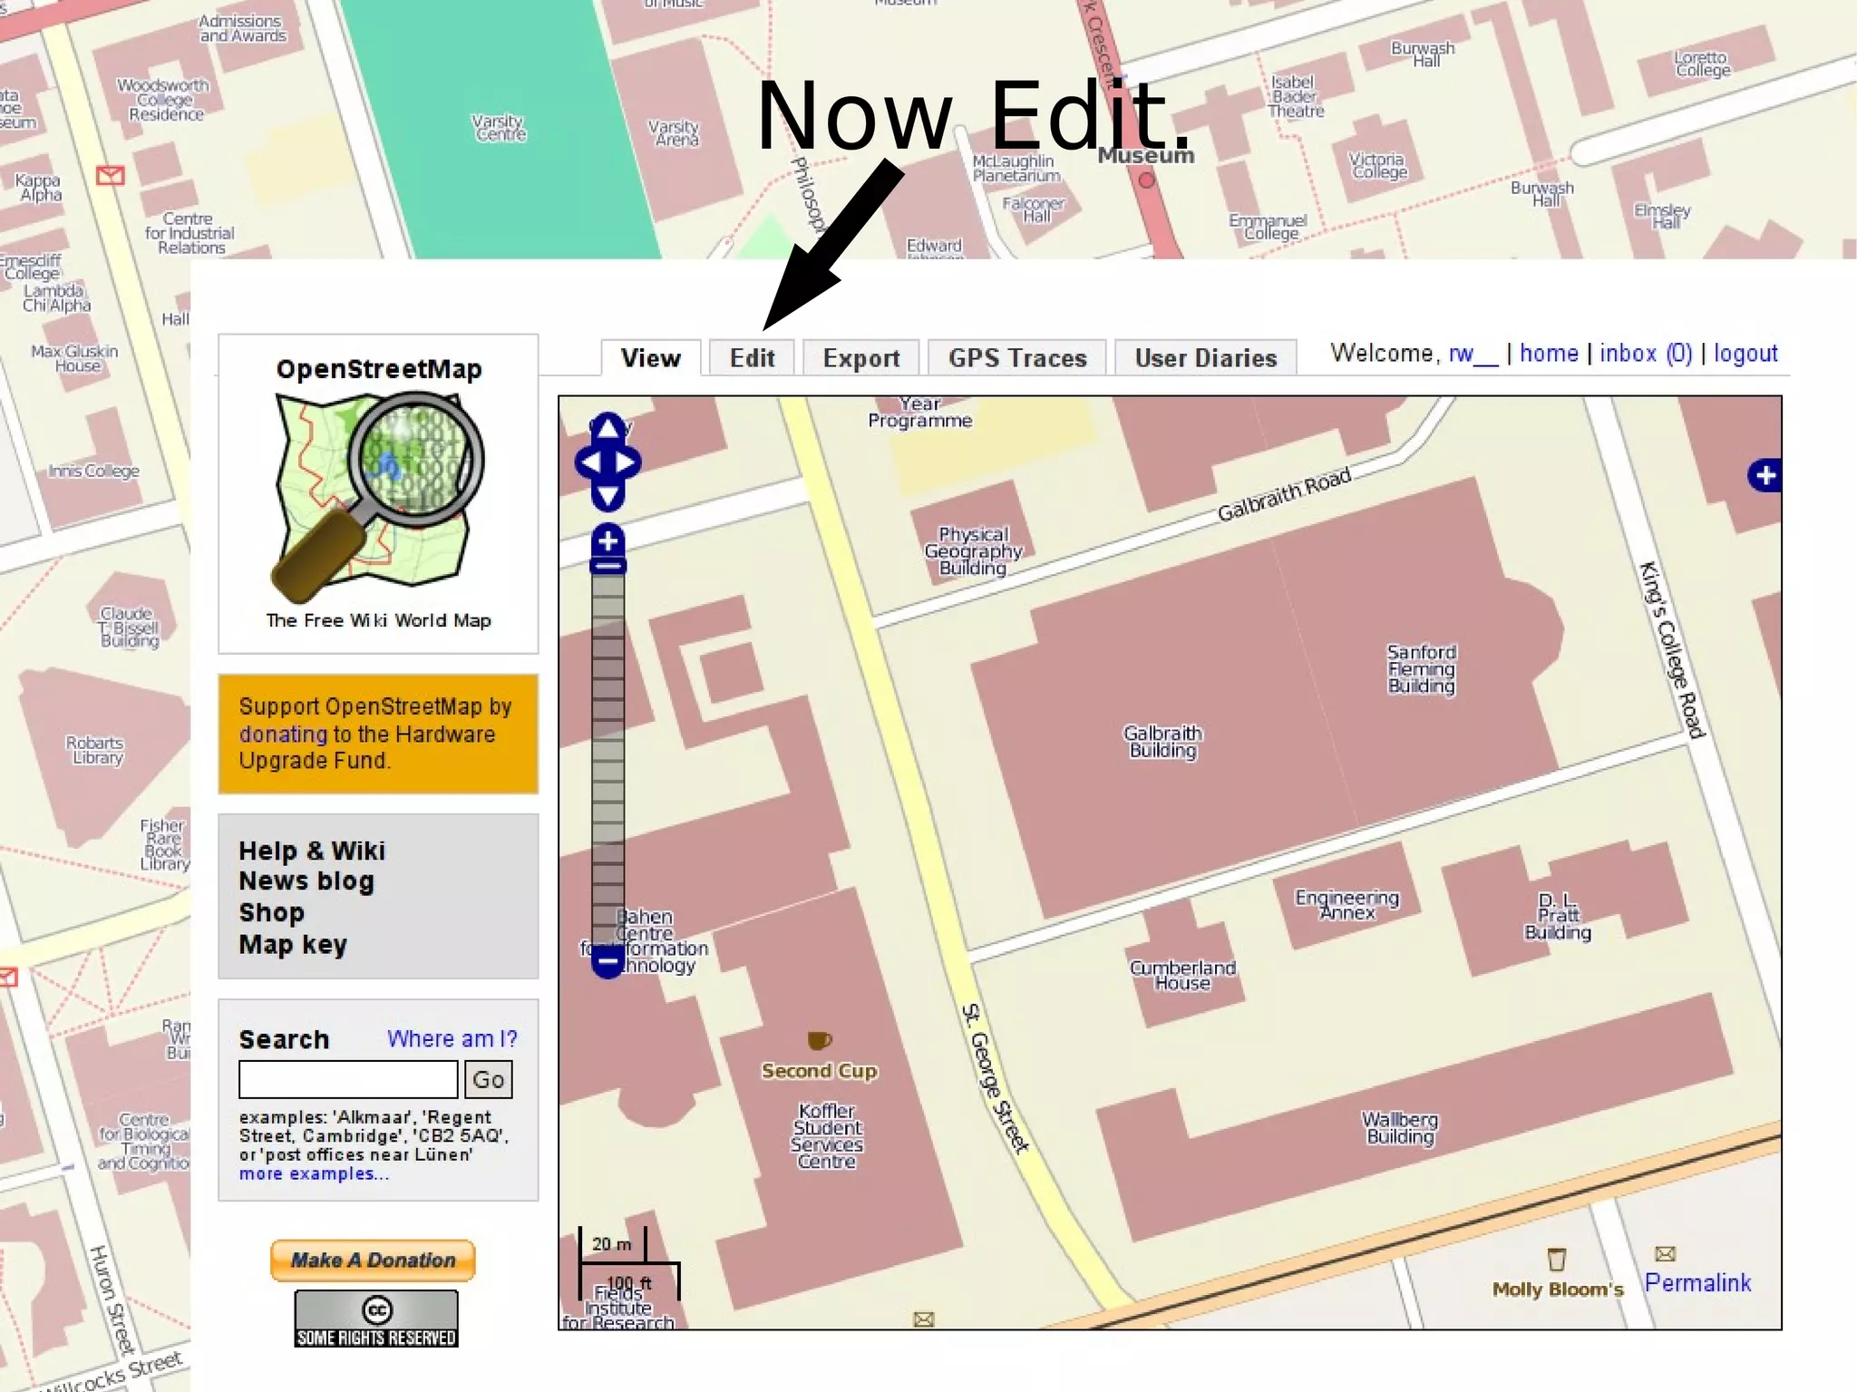Open the Export tab

pos(860,358)
